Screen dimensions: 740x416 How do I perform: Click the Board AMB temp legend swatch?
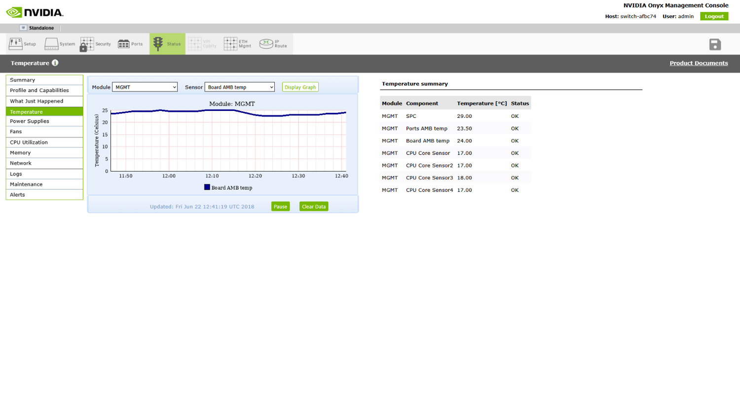(x=207, y=187)
